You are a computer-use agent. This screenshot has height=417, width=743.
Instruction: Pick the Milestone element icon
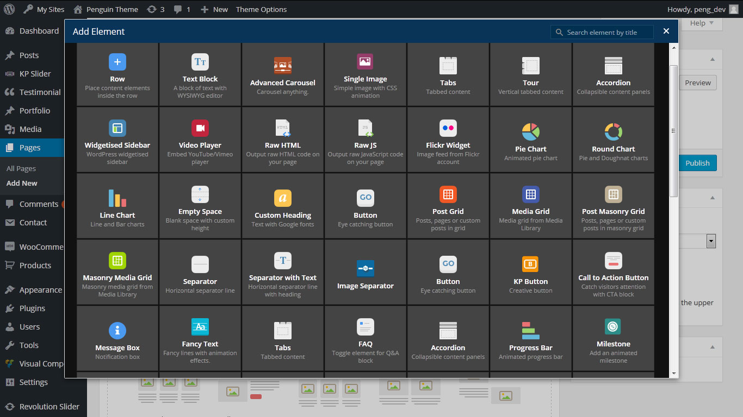[x=614, y=326]
